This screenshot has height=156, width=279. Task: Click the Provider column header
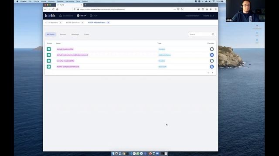(211, 43)
